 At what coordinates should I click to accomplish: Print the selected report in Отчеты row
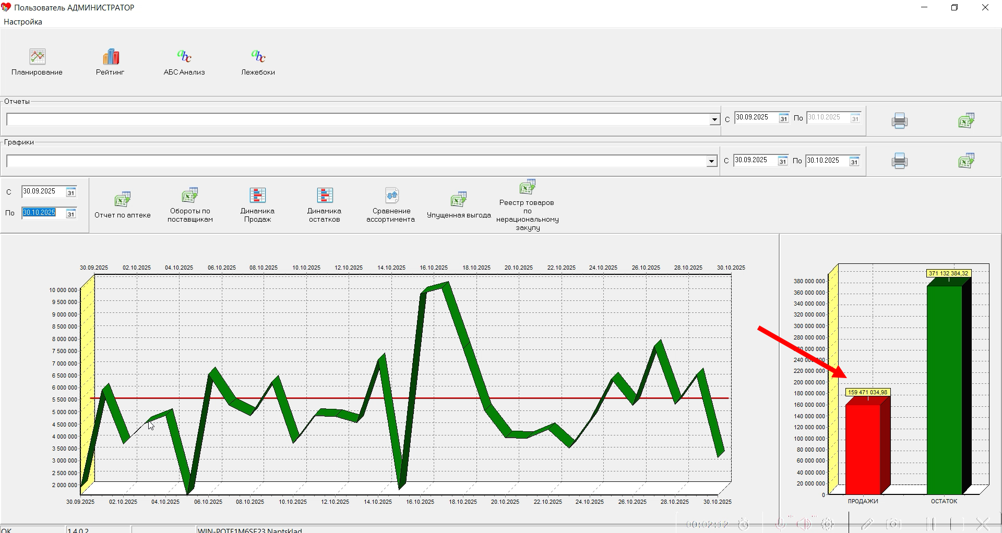899,120
